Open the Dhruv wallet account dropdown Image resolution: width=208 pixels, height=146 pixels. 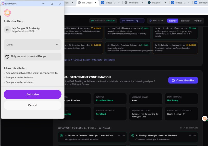pos(33,45)
